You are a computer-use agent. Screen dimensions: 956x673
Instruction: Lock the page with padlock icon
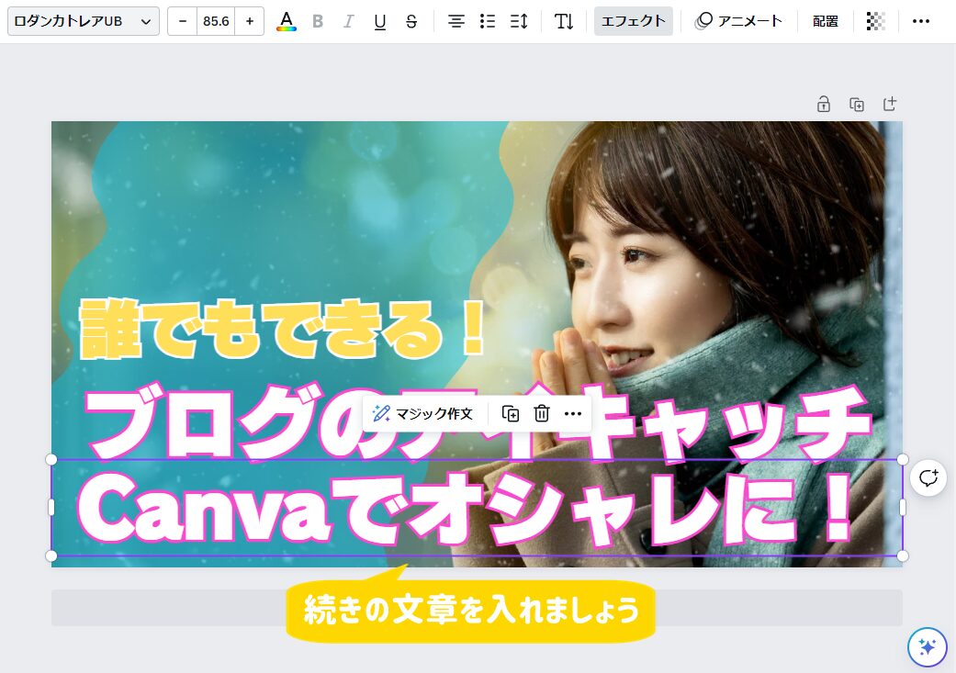(x=824, y=105)
